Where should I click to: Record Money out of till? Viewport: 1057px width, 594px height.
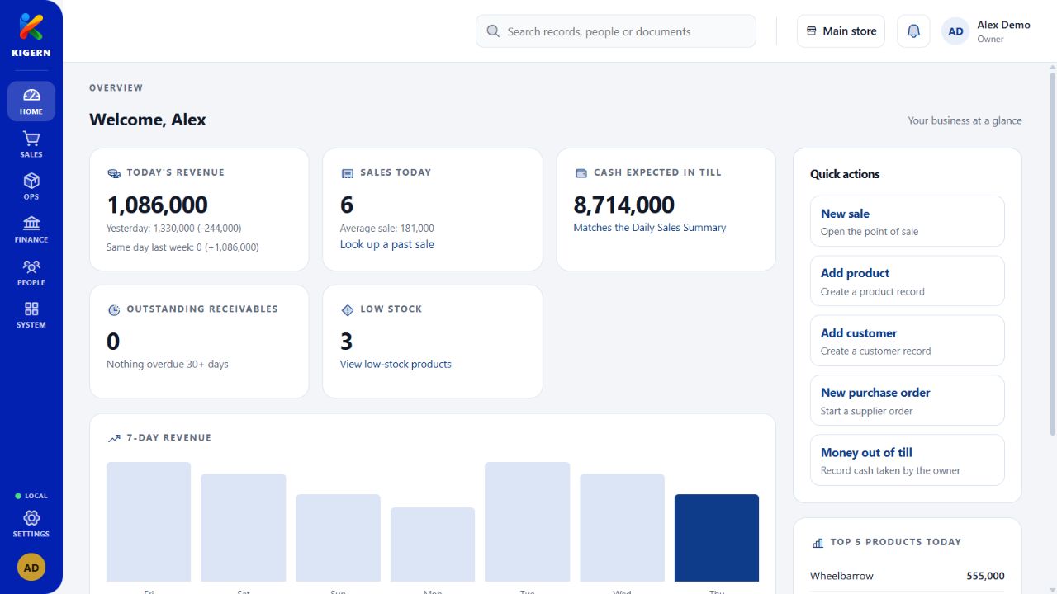coord(908,460)
